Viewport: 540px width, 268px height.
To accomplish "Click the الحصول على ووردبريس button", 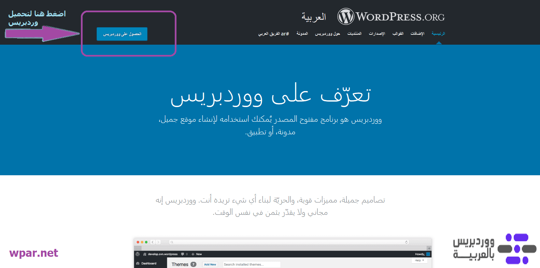I will (122, 34).
